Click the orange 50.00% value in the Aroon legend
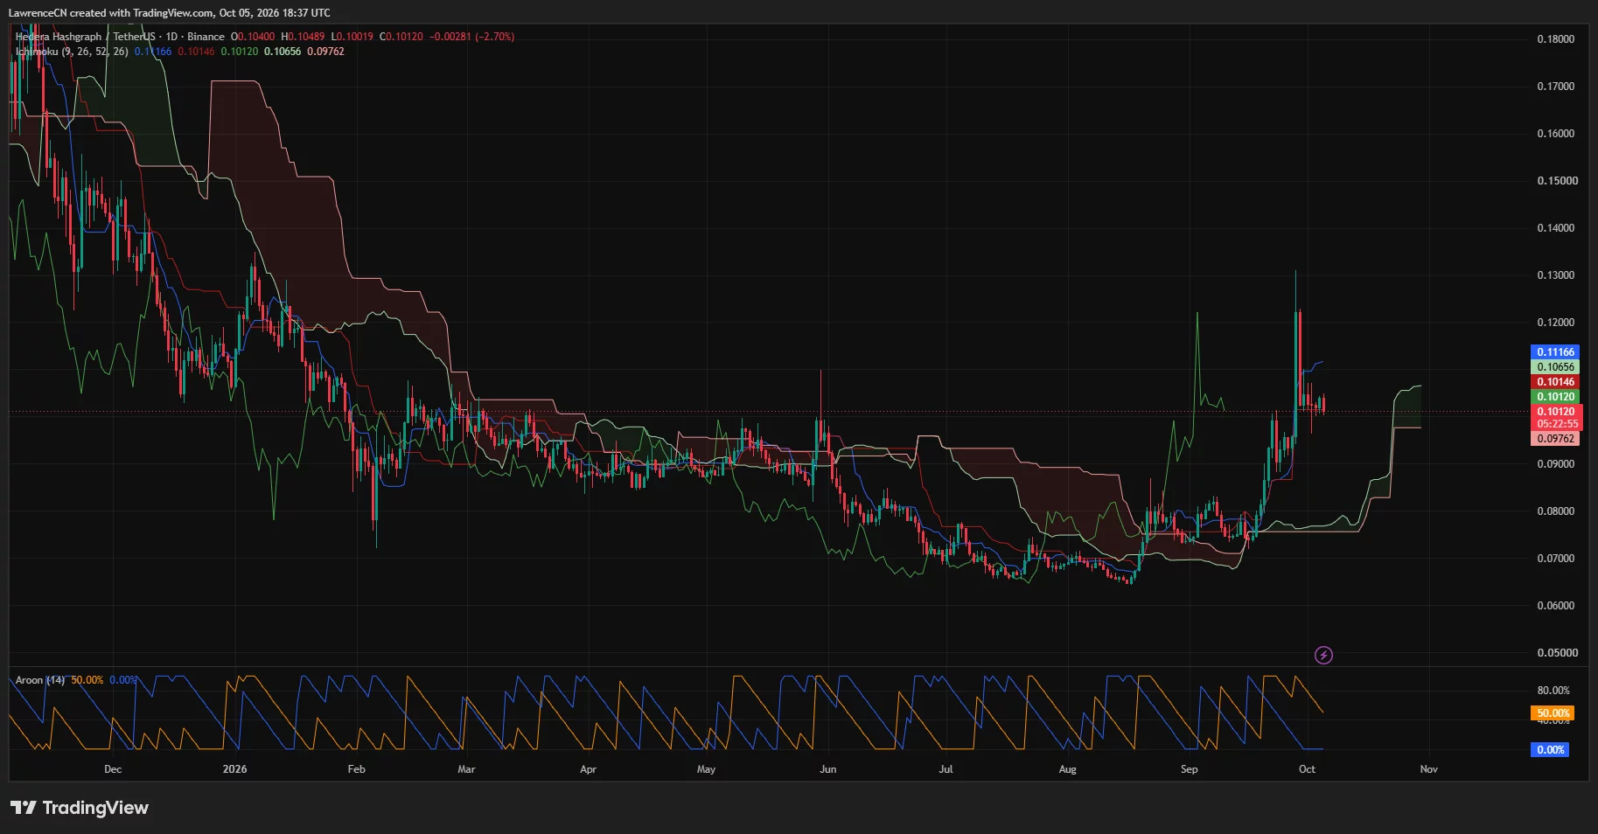This screenshot has height=834, width=1598. (87, 680)
